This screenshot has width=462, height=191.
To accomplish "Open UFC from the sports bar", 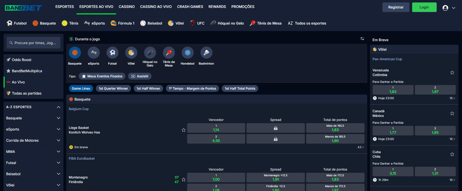I will click(x=197, y=23).
